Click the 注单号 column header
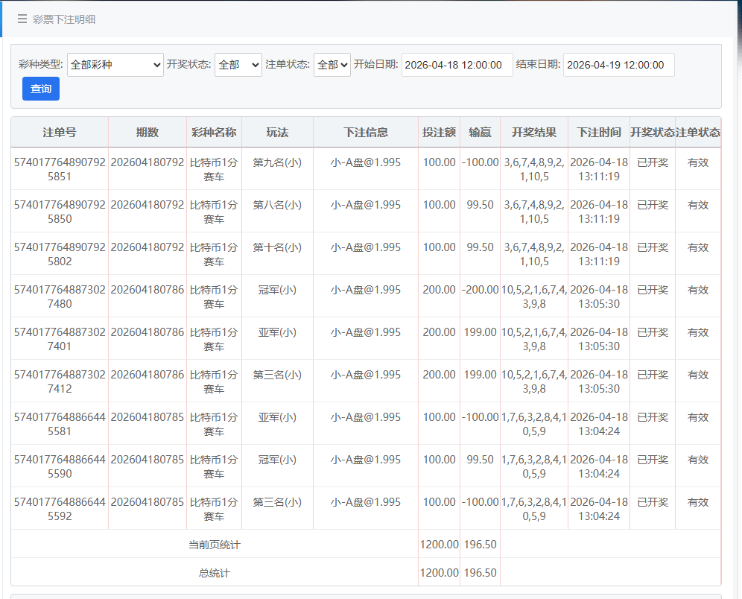Viewport: 742px width, 599px height. pos(60,133)
